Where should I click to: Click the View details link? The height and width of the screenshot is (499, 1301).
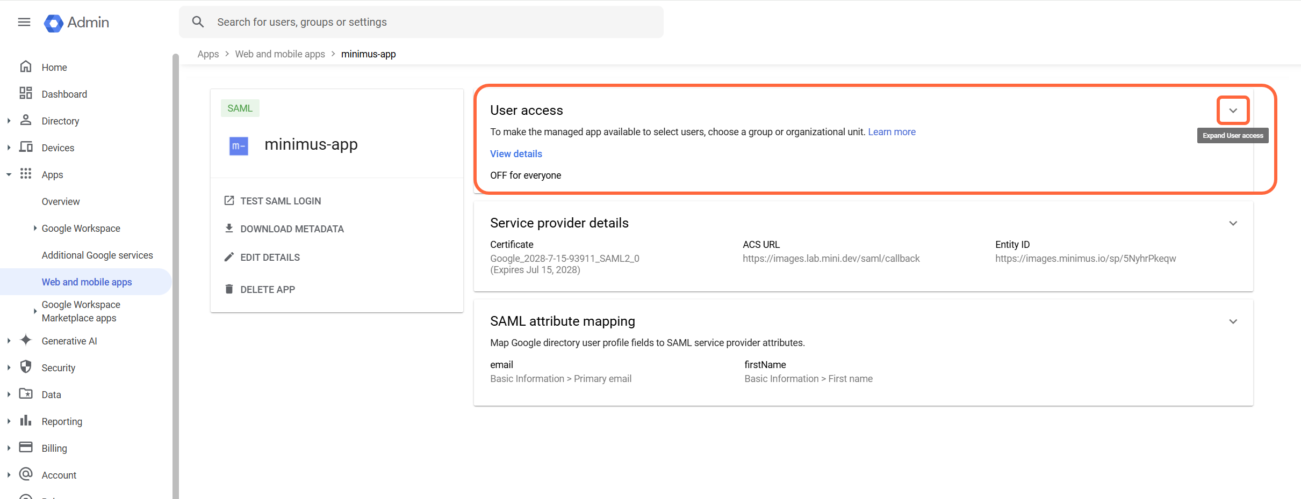click(515, 154)
